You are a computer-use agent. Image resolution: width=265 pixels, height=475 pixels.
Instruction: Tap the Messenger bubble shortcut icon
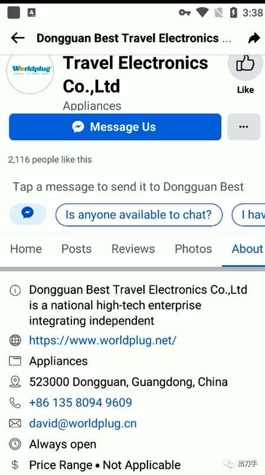(x=28, y=214)
